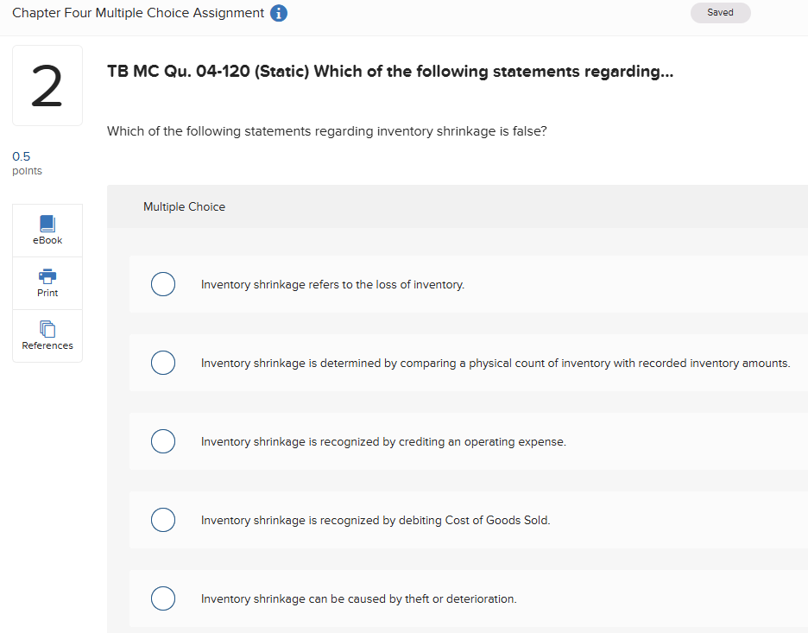Click the eBook book-shaped icon
The width and height of the screenshot is (808, 633).
(47, 224)
